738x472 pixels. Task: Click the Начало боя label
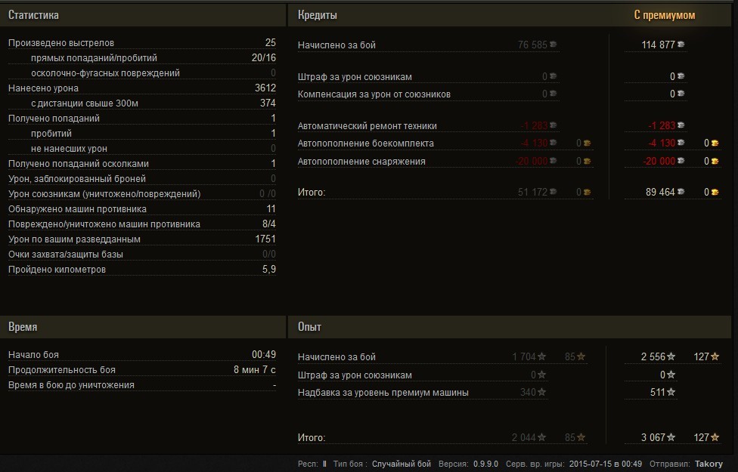(33, 354)
